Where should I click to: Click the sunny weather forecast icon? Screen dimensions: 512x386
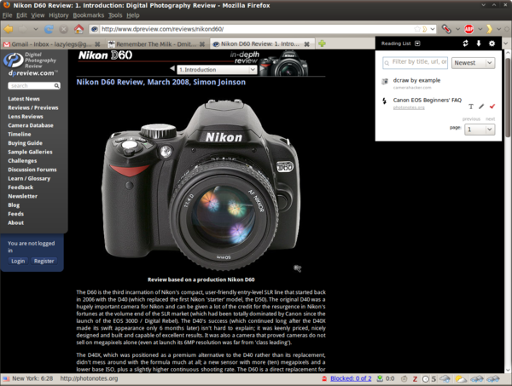pos(461,379)
